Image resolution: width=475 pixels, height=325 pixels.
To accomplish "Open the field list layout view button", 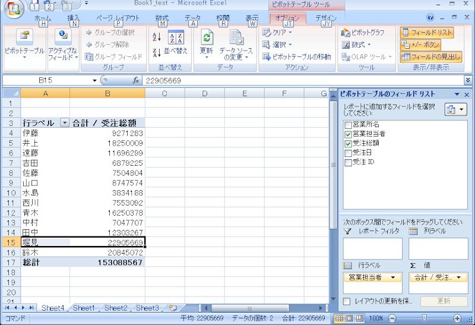I will [455, 109].
